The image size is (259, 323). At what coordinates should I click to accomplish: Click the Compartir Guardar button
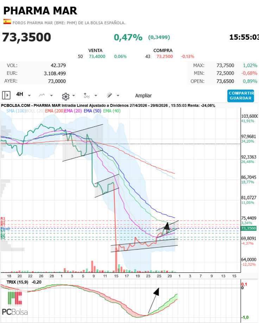tap(241, 96)
